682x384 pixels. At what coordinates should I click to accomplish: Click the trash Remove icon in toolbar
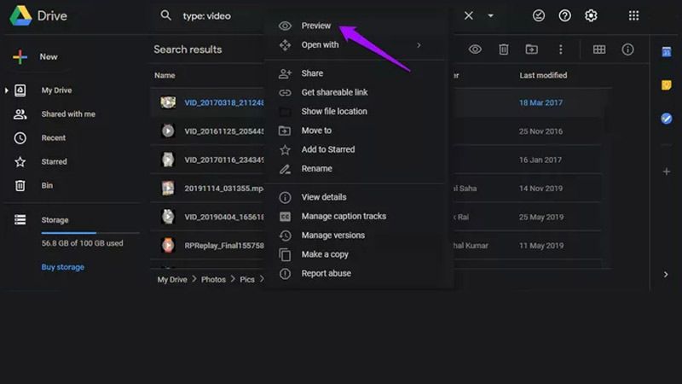coord(504,49)
